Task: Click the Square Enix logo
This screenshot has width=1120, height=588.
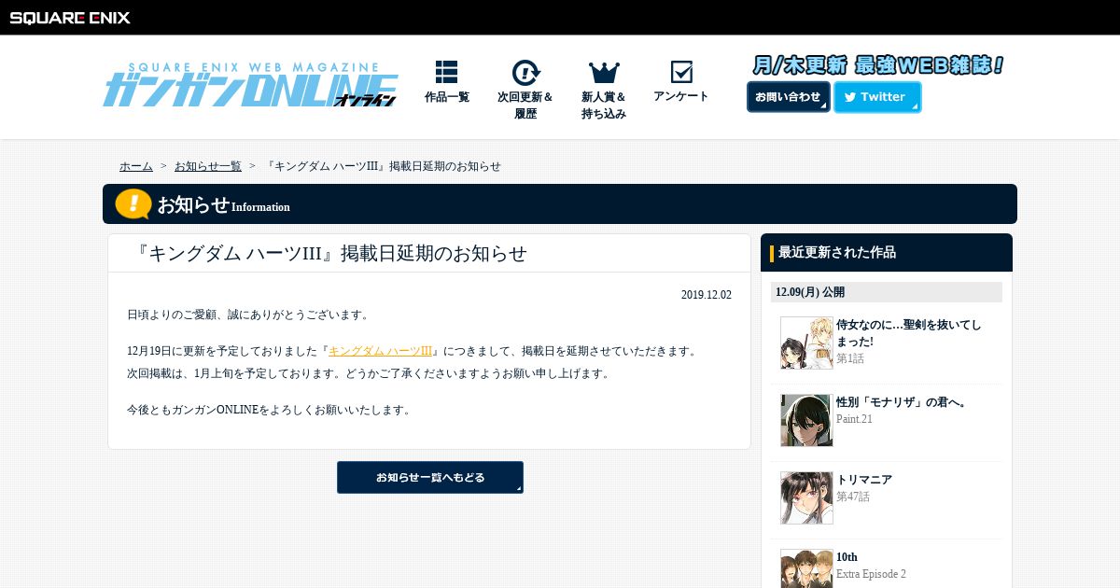Action: (x=70, y=17)
